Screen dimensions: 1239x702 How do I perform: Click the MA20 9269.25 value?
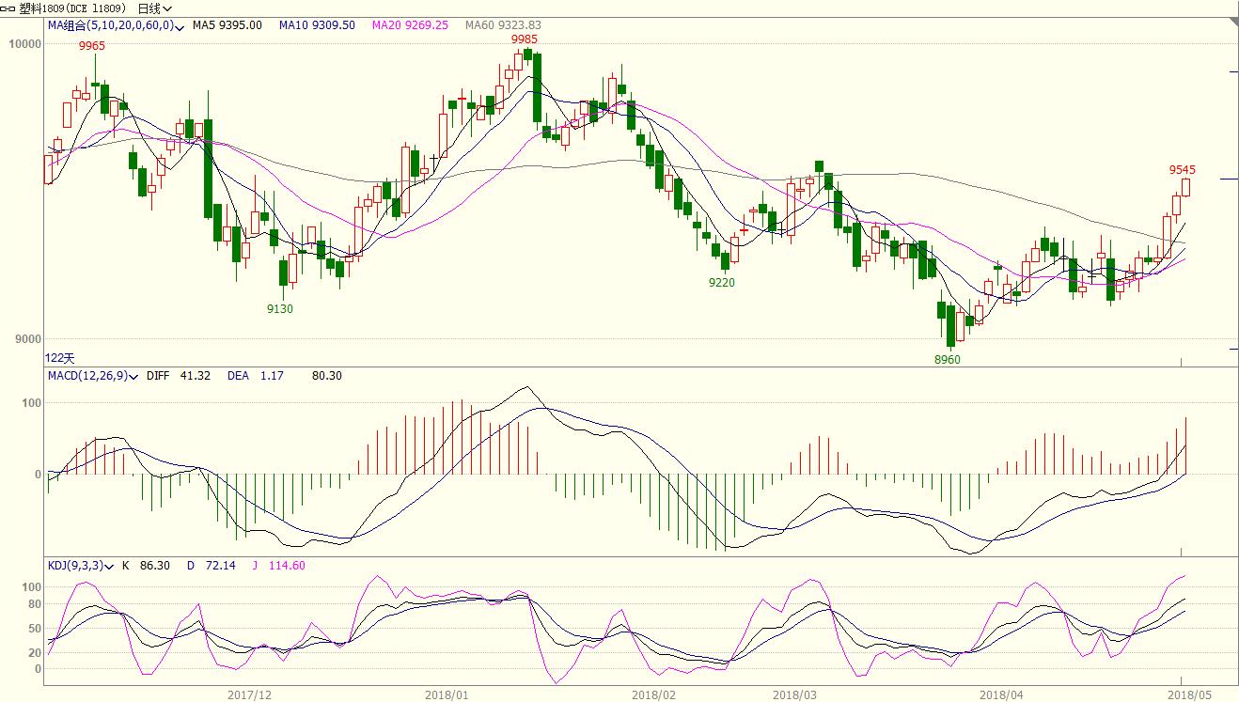pyautogui.click(x=410, y=25)
